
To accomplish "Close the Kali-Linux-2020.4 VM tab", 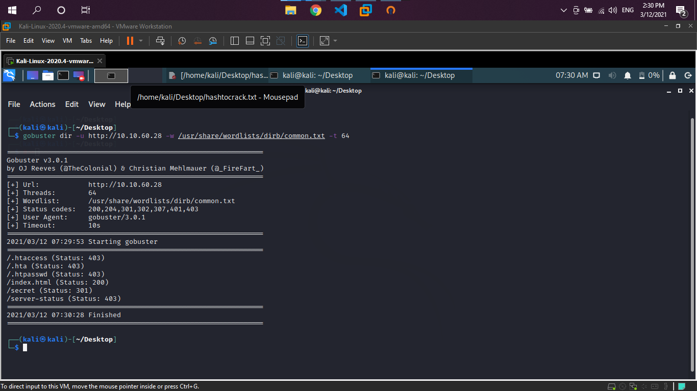I will (x=99, y=61).
